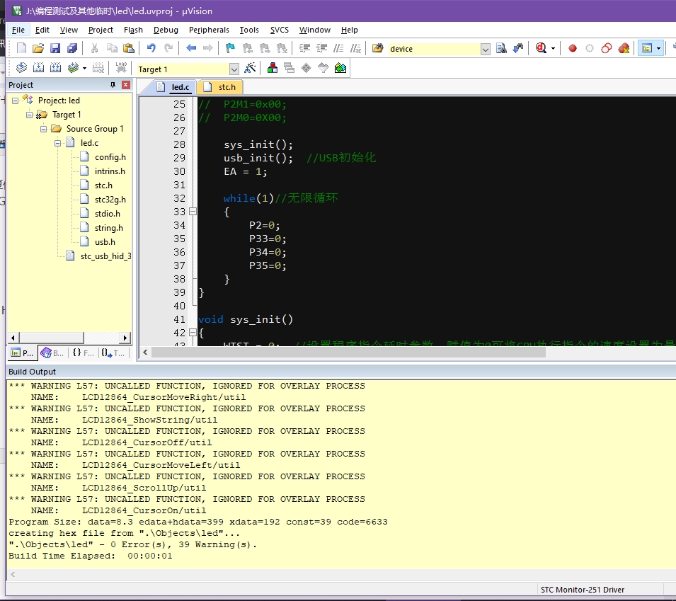This screenshot has width=676, height=601.
Task: Open the debug dropdown arrow next to magnifier
Action: point(553,48)
